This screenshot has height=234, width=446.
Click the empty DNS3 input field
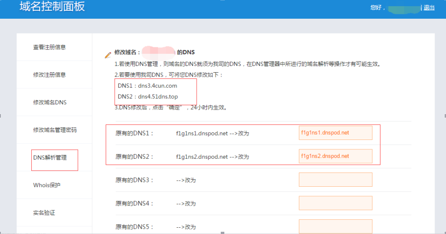pos(335,180)
